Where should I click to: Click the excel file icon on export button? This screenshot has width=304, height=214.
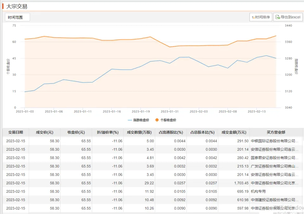pos(277,17)
